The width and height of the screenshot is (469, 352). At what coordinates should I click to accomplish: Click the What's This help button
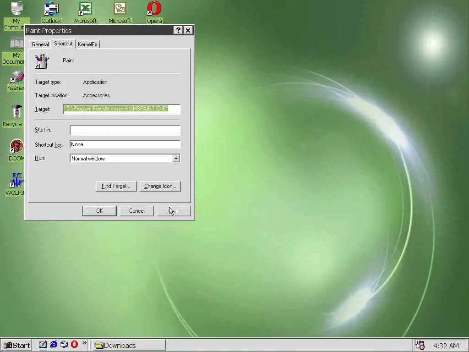(x=178, y=30)
